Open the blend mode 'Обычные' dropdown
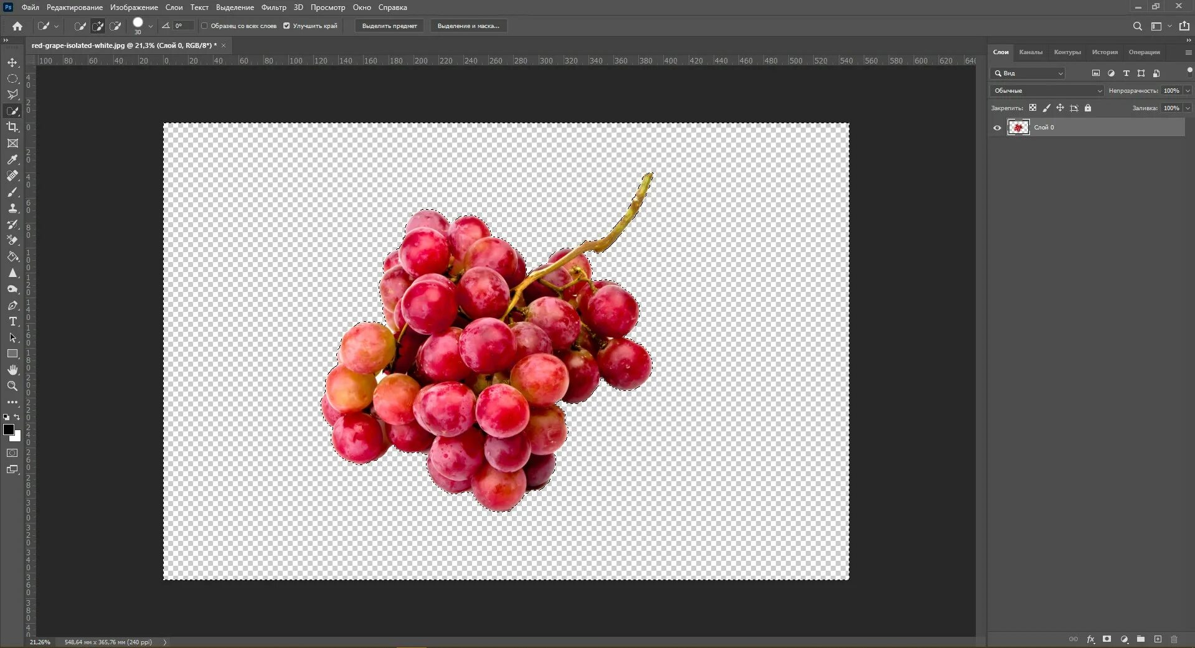This screenshot has height=648, width=1195. click(1047, 91)
